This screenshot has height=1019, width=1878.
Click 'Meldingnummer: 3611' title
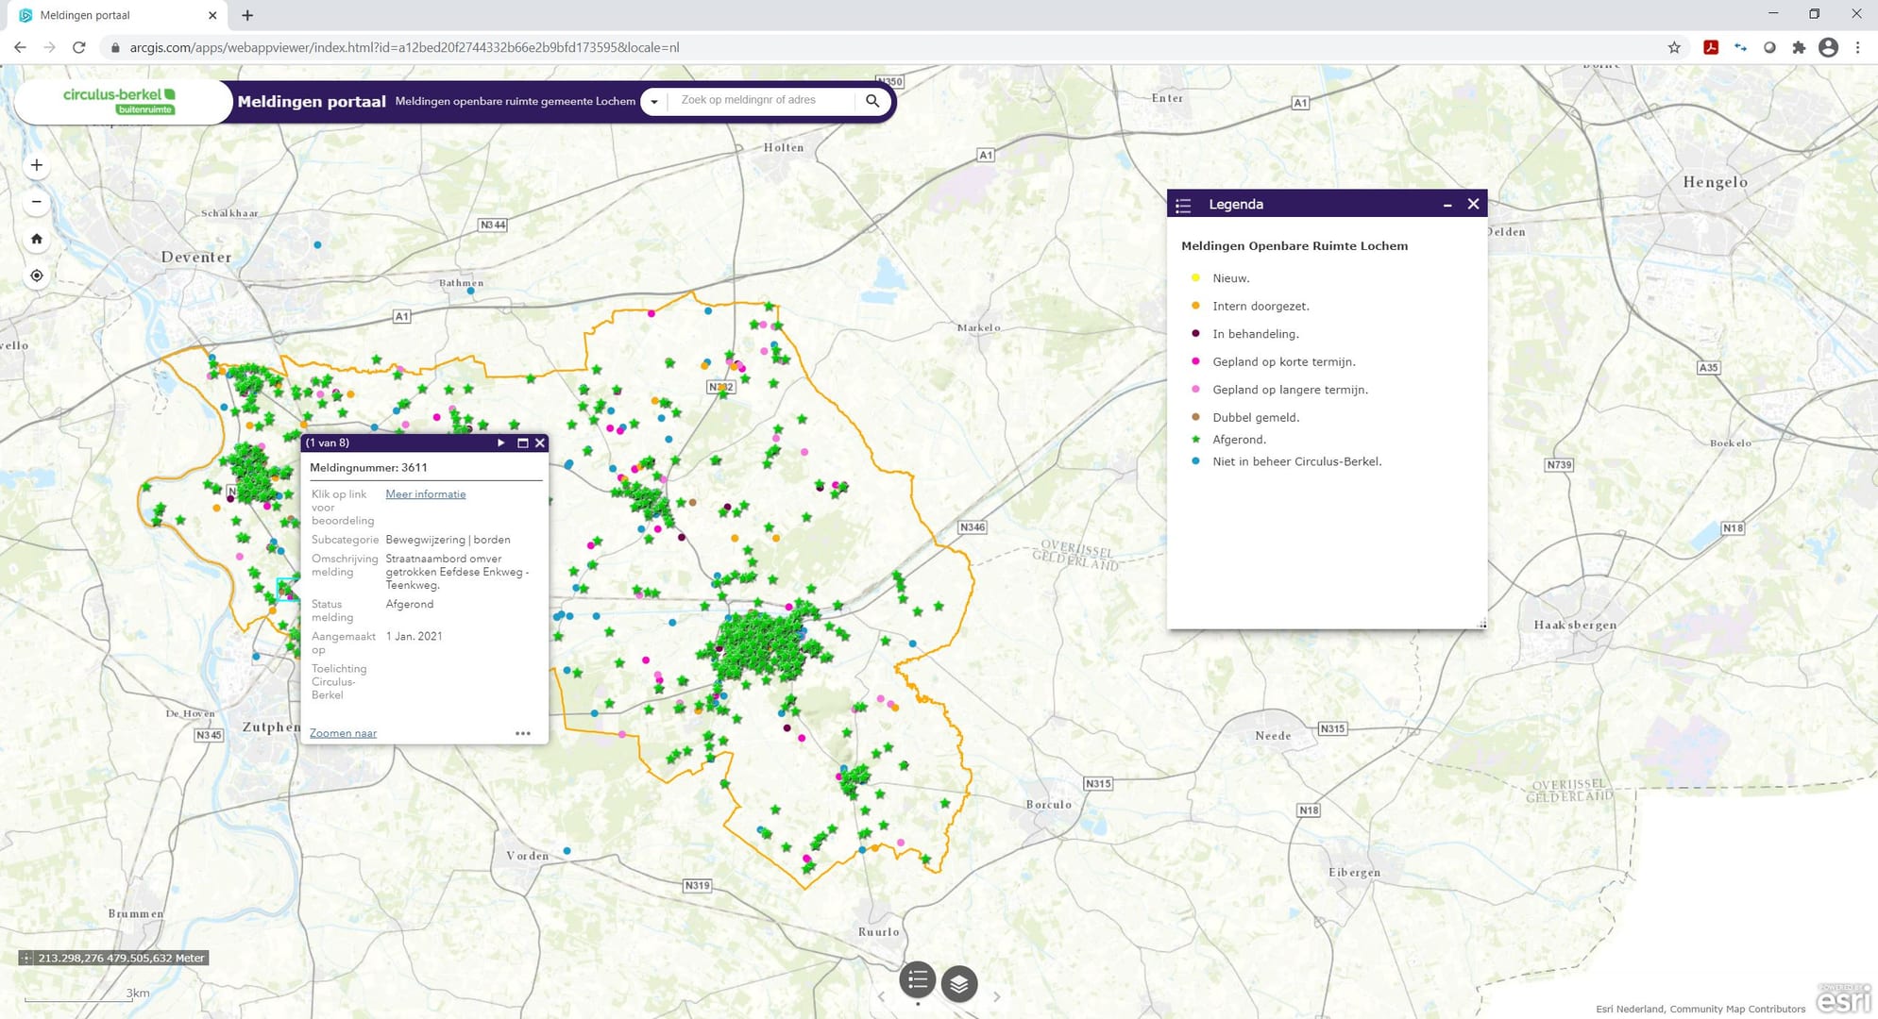(368, 468)
